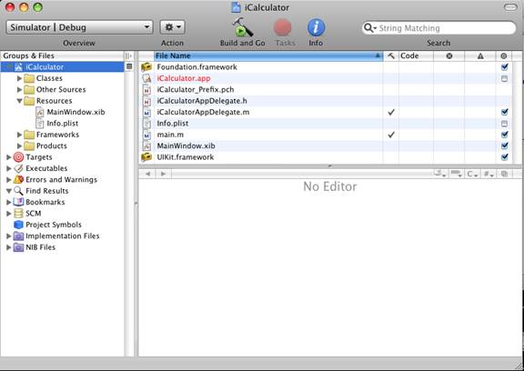Check target box for iCalculator.app

click(505, 78)
